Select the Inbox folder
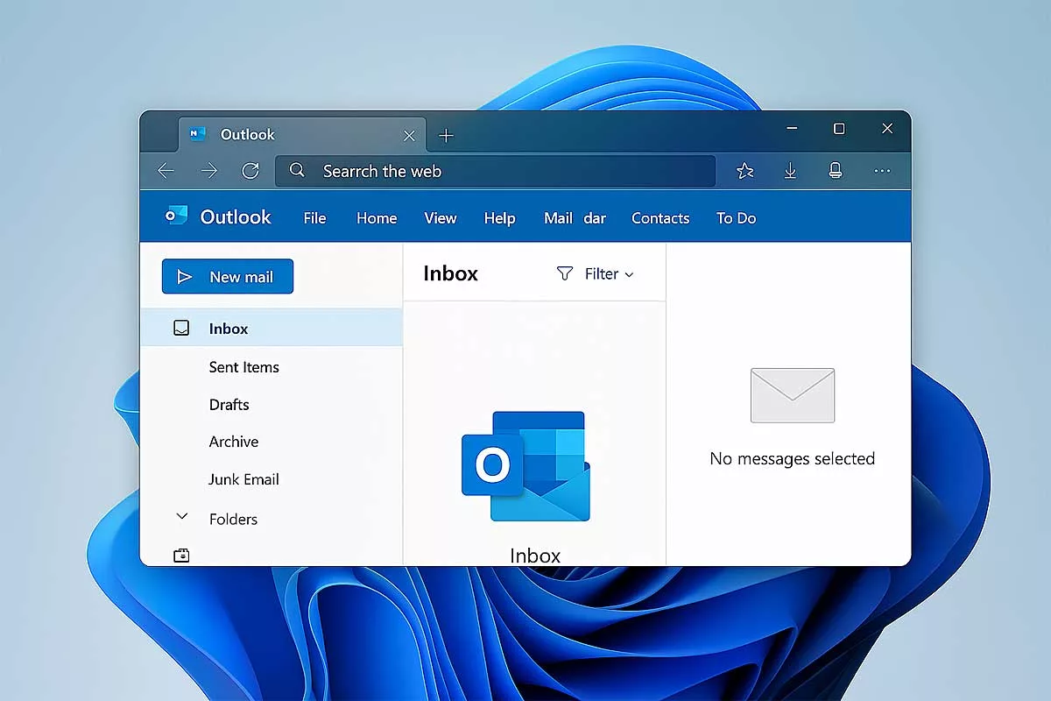This screenshot has width=1051, height=701. click(x=272, y=329)
